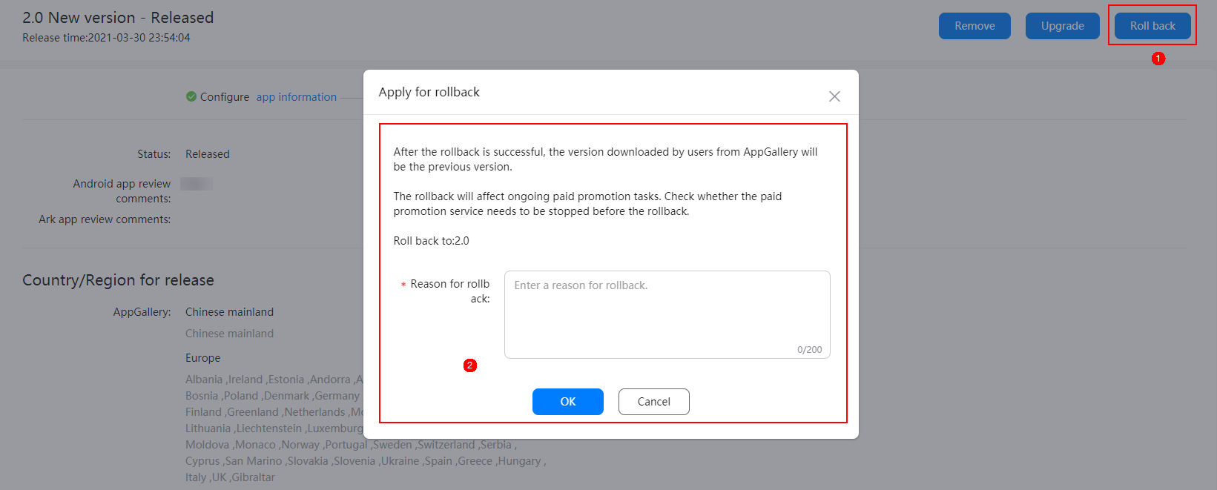The width and height of the screenshot is (1217, 490).
Task: Open the app information link
Action: [x=297, y=97]
